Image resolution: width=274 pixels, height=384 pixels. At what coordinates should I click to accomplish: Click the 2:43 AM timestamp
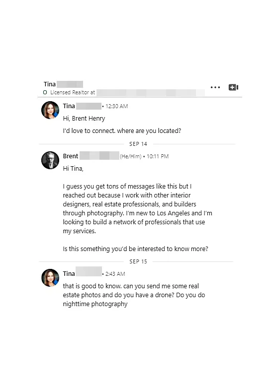[115, 274]
